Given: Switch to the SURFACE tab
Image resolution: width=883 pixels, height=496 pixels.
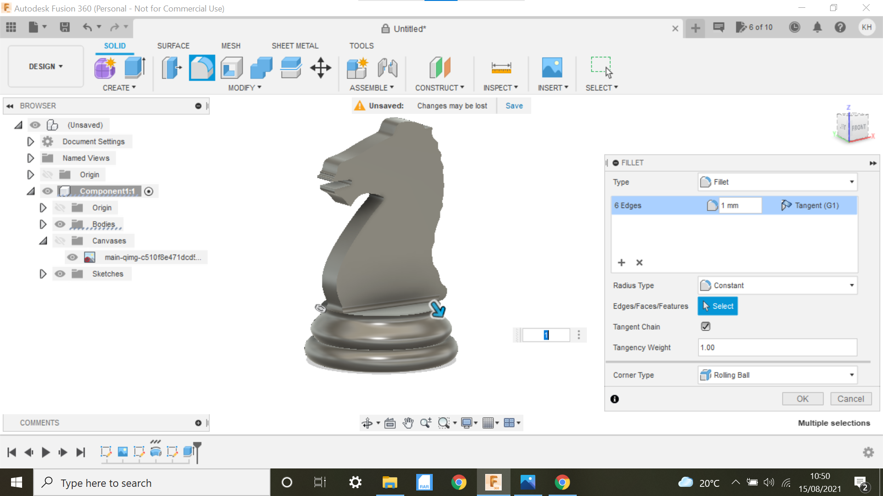Looking at the screenshot, I should click(173, 45).
